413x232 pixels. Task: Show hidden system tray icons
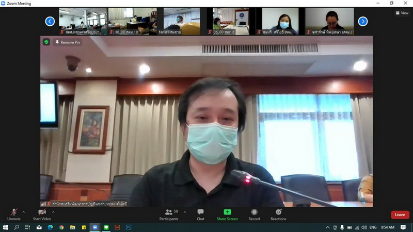(x=328, y=227)
